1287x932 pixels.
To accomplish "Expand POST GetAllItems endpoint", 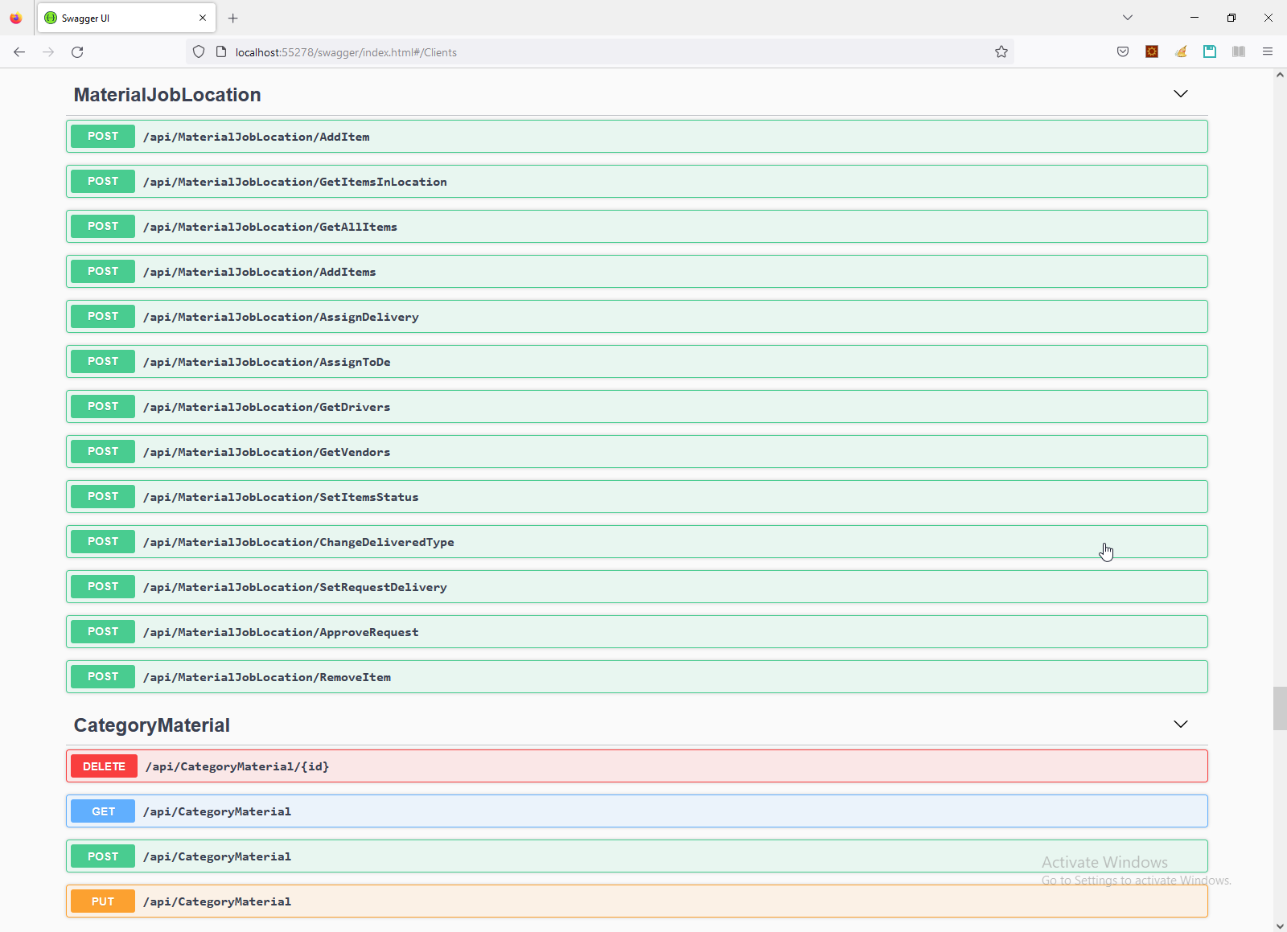I will [637, 227].
